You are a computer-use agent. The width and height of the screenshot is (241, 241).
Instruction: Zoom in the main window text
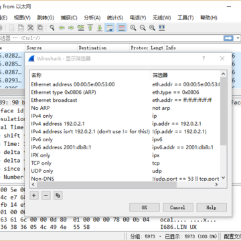[133, 28]
